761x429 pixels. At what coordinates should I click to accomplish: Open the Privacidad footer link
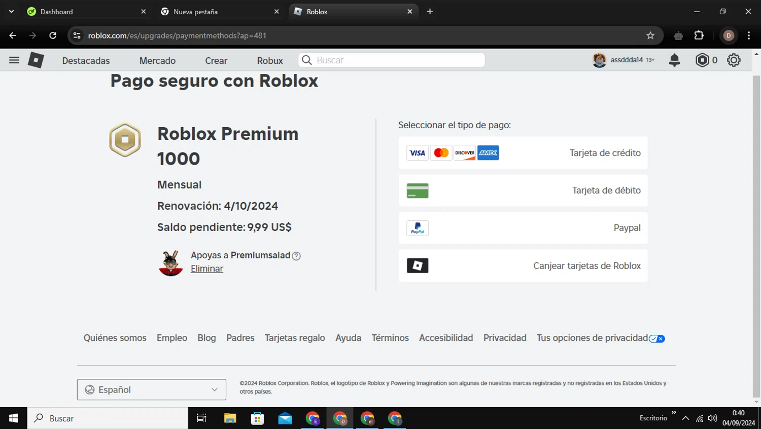tap(505, 338)
